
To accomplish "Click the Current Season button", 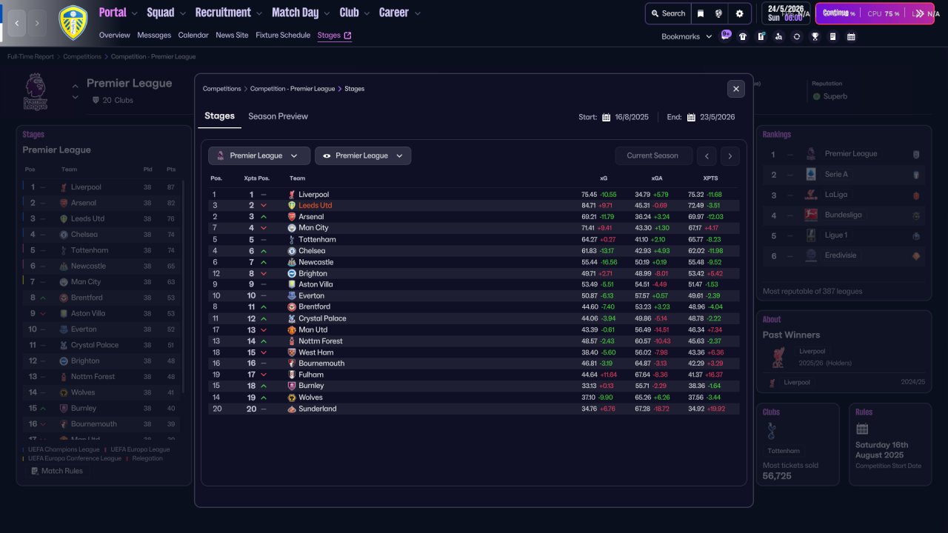I will pos(652,155).
